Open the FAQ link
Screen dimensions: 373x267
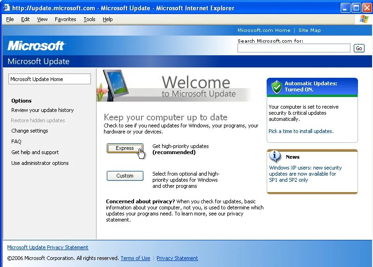click(x=16, y=141)
